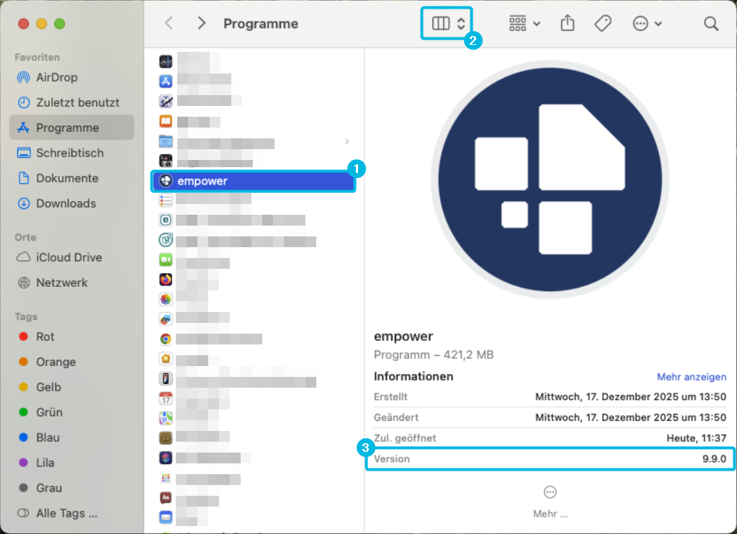Select the Gelb yellow tag
Screen dimensions: 737x534
click(x=71, y=387)
